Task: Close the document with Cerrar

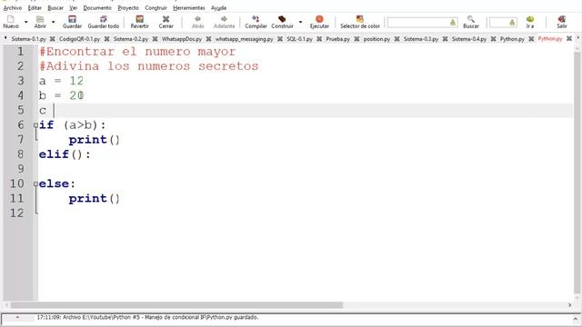Action: point(166,22)
